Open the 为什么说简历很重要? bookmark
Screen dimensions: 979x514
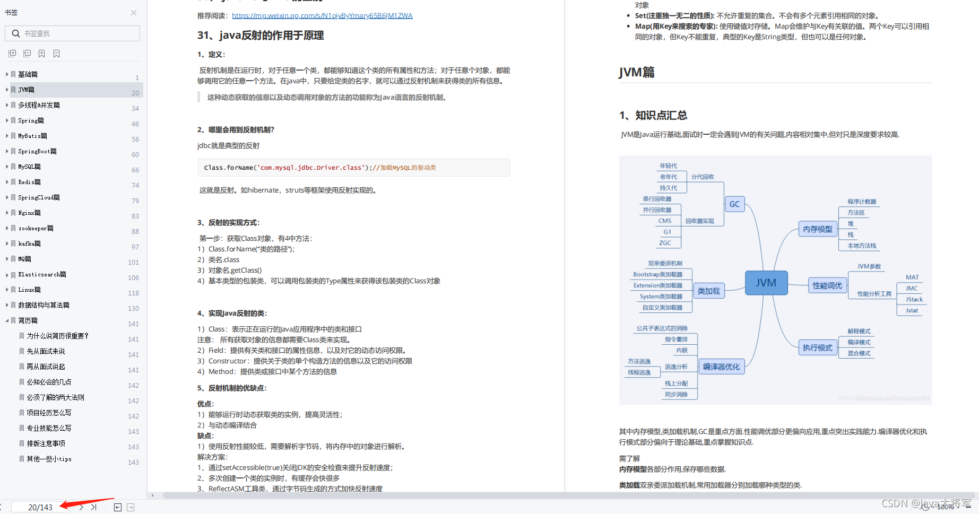pyautogui.click(x=57, y=336)
